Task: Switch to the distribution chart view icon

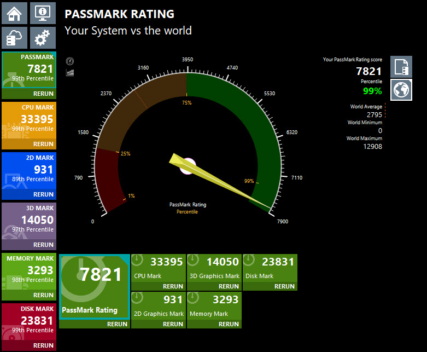Action: click(70, 72)
